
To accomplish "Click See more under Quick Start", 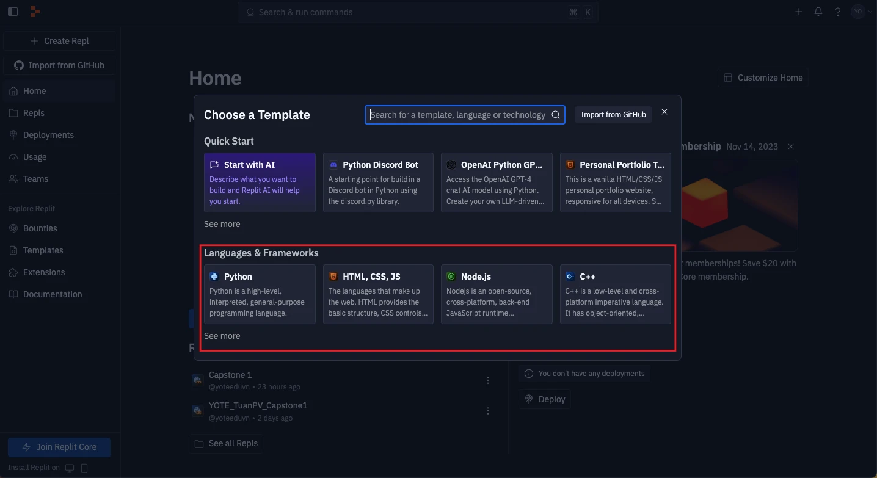I will click(222, 224).
